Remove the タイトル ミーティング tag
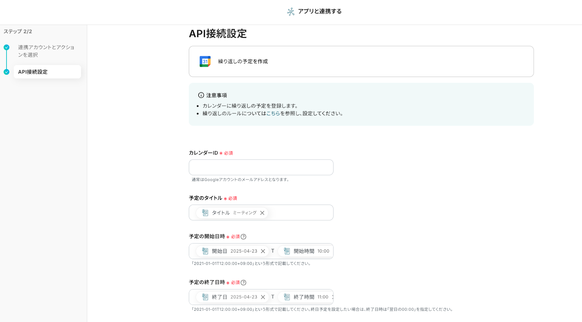 click(x=262, y=213)
